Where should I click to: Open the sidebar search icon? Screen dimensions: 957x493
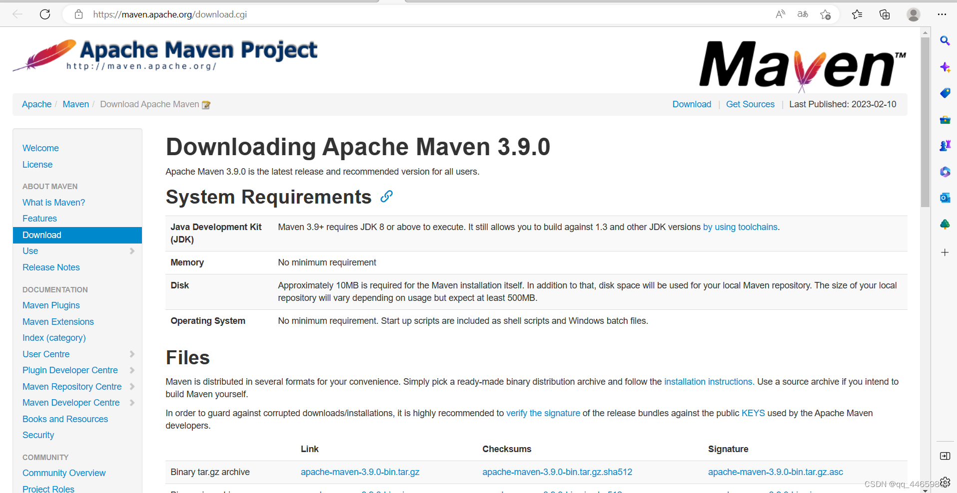(x=945, y=41)
